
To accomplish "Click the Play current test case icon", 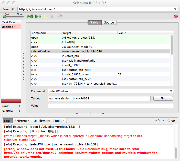I will coord(38,16).
